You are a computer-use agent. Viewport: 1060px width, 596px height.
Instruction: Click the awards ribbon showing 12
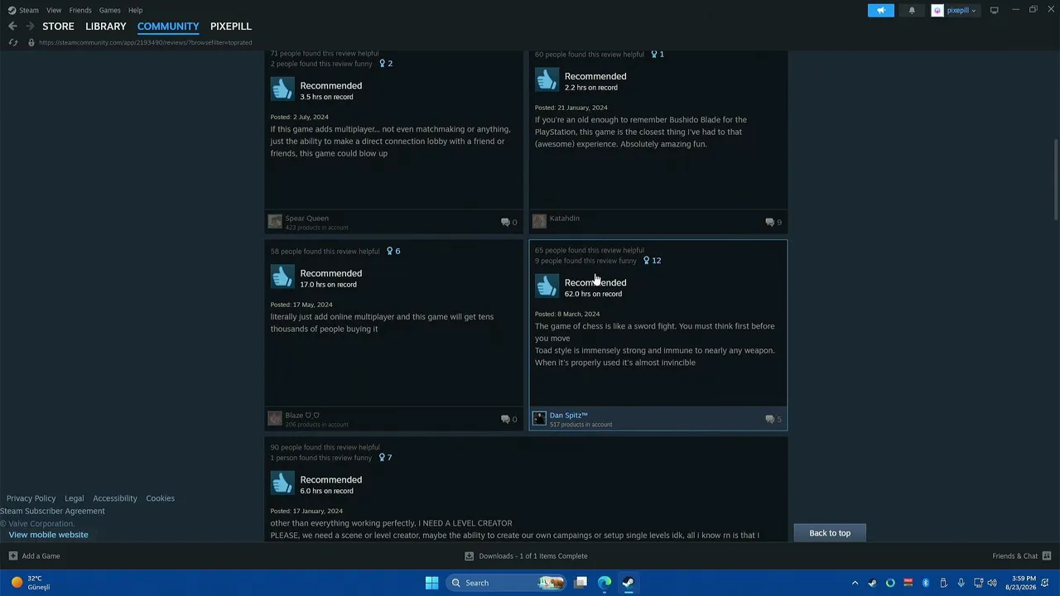click(653, 261)
